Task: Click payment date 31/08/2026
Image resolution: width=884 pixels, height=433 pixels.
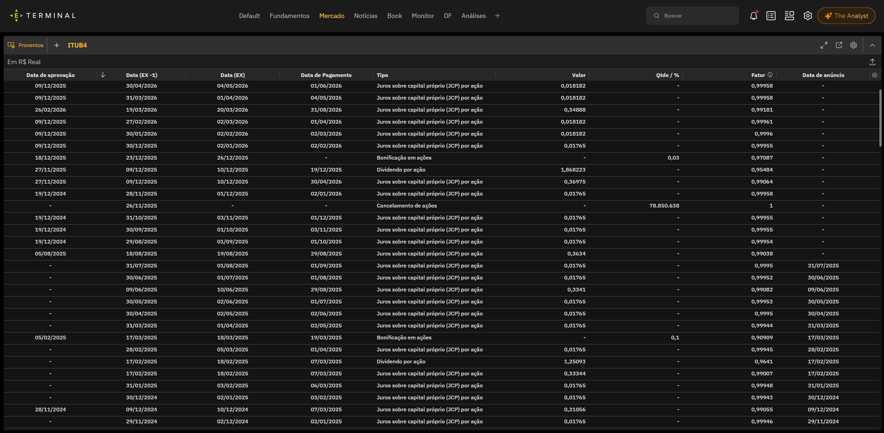Action: coord(326,110)
